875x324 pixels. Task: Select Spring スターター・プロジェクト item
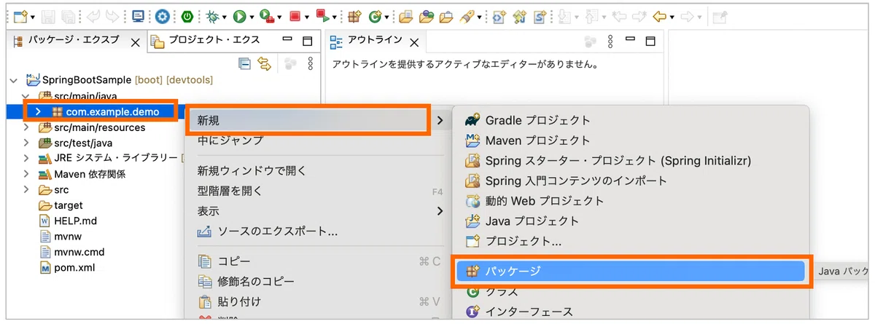[631, 160]
